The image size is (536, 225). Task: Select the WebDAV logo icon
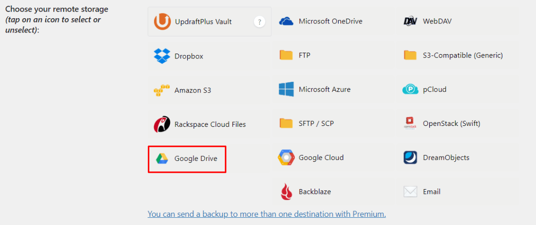coord(411,22)
